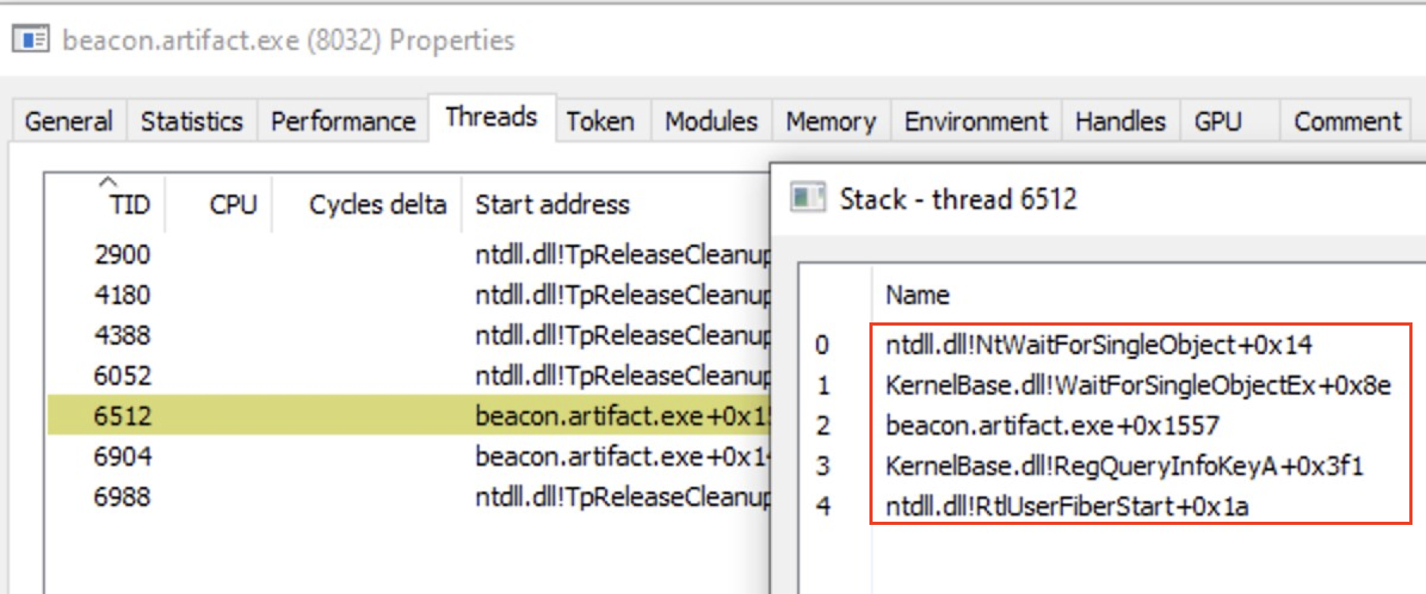Viewport: 1426px width, 594px height.
Task: Go to the Statistics tab
Action: click(191, 121)
